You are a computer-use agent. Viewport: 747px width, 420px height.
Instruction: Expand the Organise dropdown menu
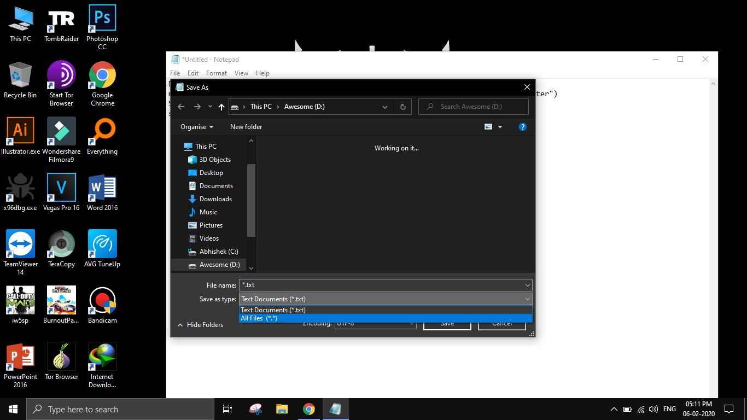pos(195,126)
